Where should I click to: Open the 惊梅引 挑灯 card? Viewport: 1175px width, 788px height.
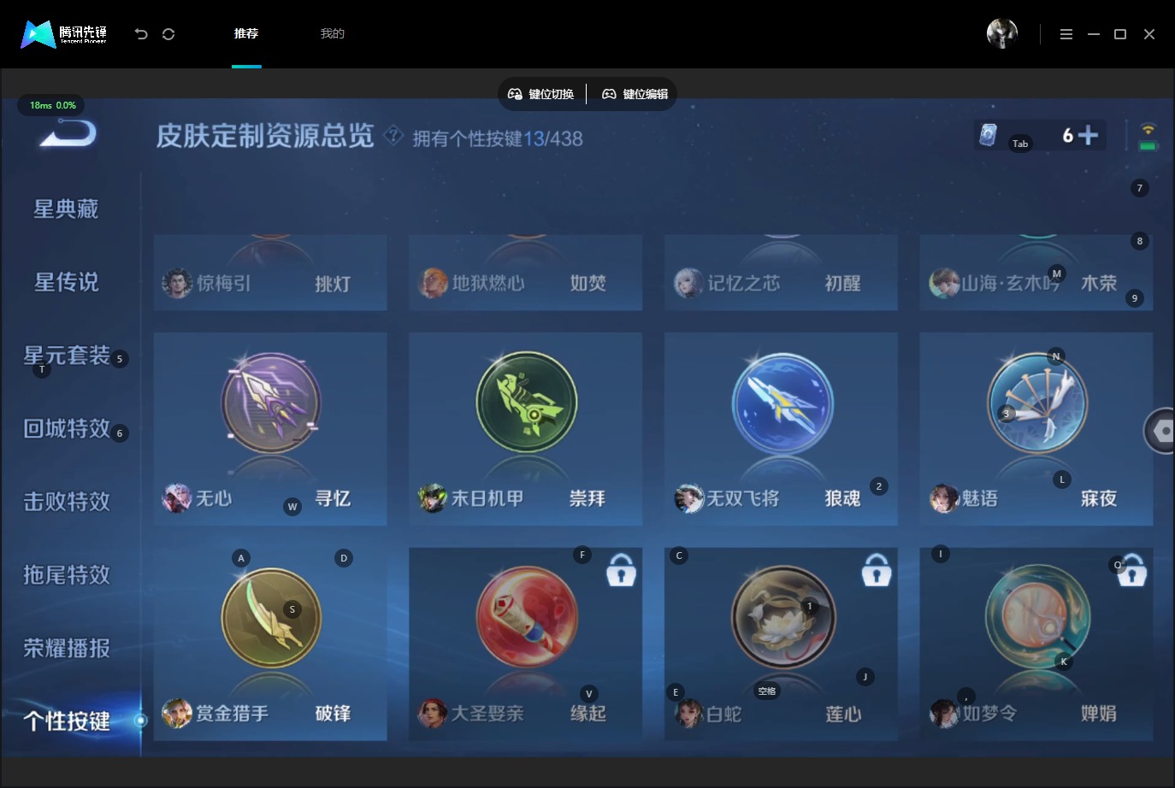pos(270,273)
